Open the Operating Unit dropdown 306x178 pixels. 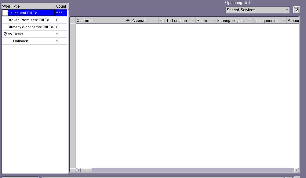[257, 10]
